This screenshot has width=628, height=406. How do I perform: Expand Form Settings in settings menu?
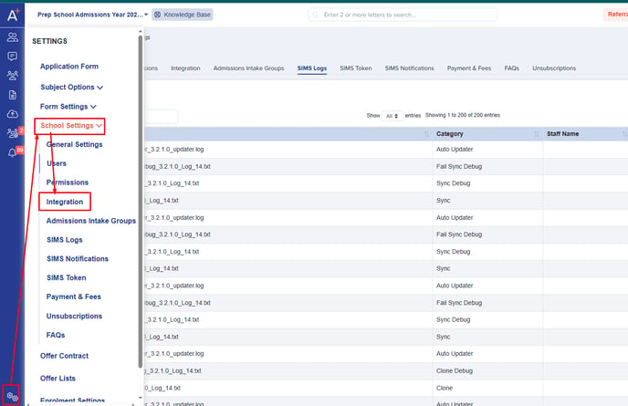click(68, 107)
